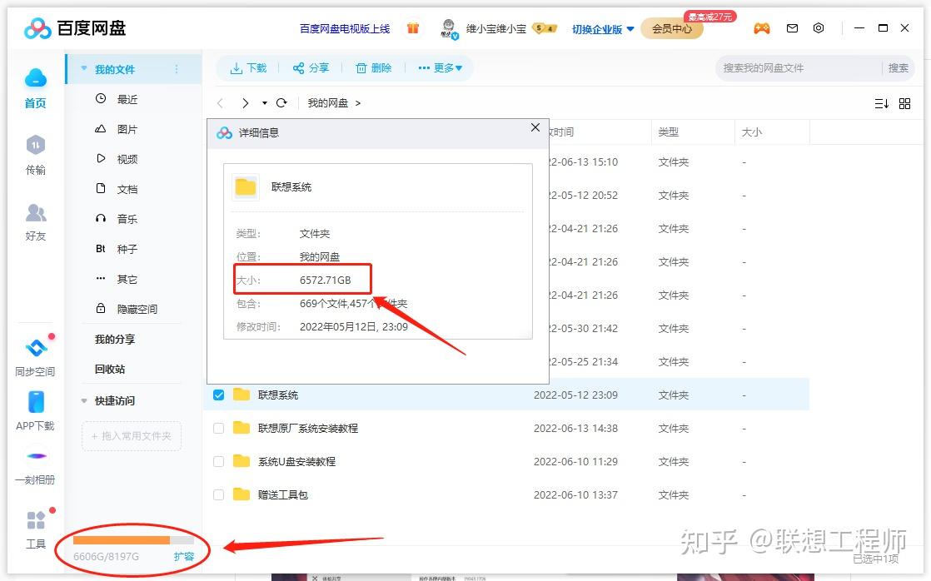
Task: Click the user avatar in title bar
Action: click(449, 28)
